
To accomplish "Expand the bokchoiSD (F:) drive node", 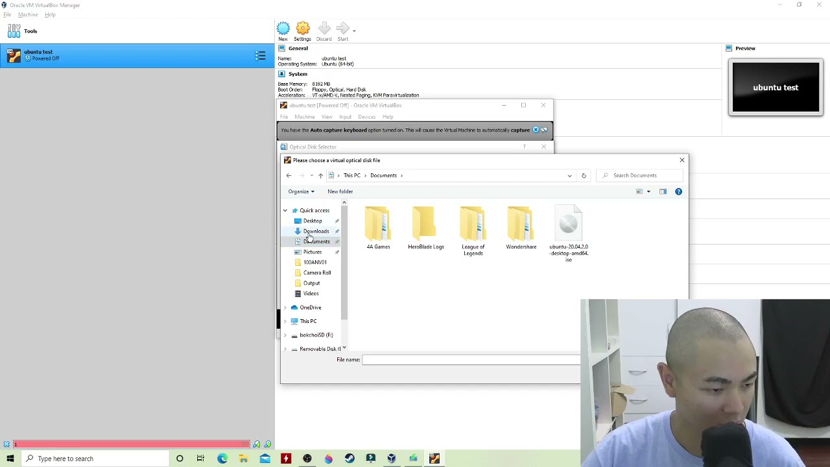I will tap(285, 335).
